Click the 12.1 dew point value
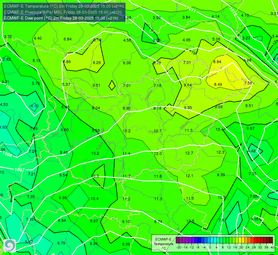The height and width of the screenshot is (255, 278). tap(189, 176)
